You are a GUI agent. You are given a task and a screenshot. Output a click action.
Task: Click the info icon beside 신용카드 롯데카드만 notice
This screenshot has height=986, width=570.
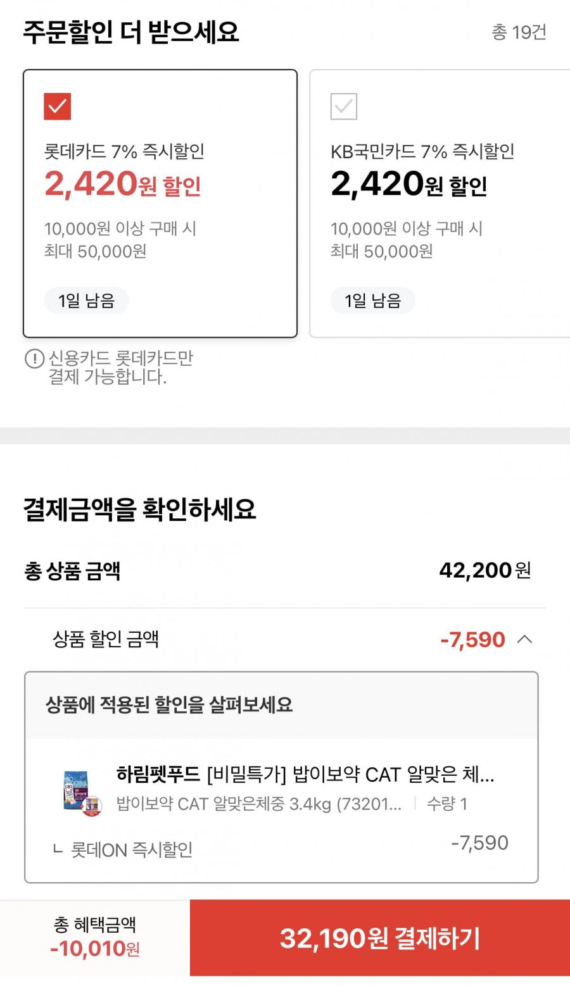pyautogui.click(x=34, y=359)
